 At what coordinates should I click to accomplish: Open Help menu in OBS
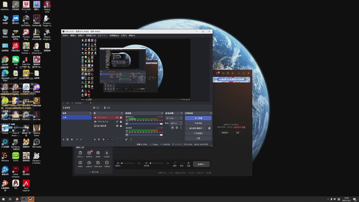(x=132, y=35)
